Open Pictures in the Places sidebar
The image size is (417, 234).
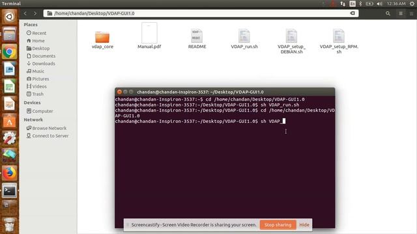[38, 79]
